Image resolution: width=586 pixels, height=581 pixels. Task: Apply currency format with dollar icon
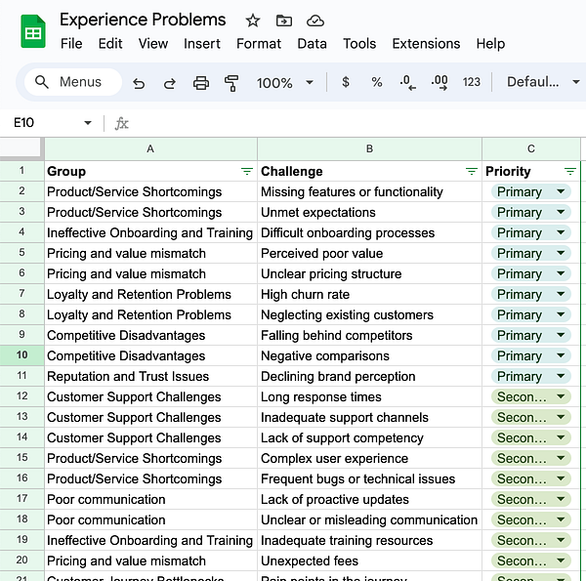tap(346, 82)
